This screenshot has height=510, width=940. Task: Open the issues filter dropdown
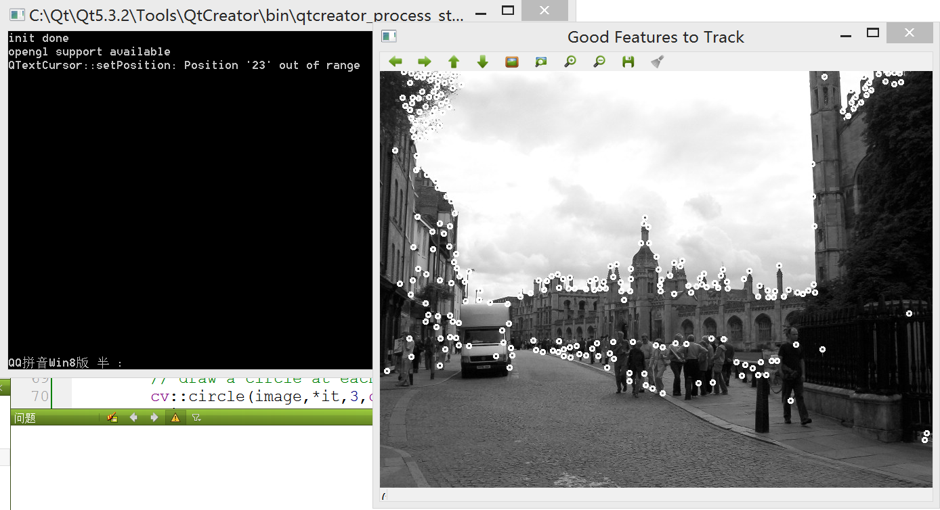[x=196, y=418]
